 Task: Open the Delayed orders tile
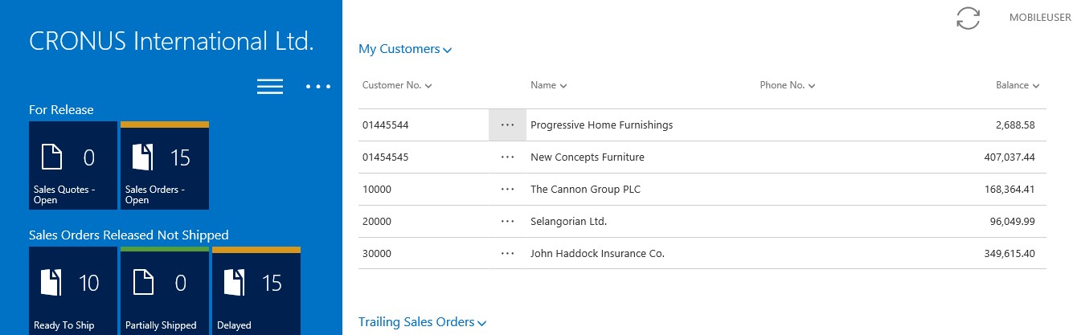tap(256, 291)
